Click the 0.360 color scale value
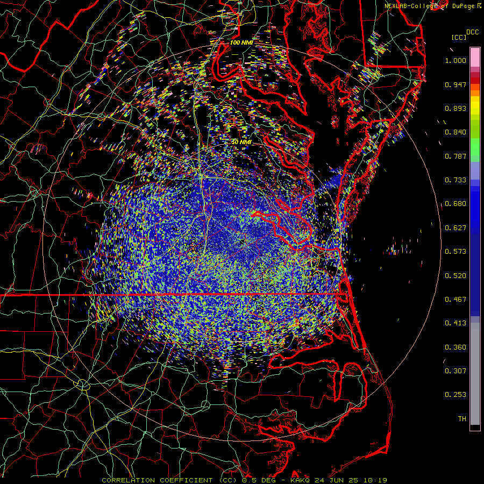 tap(455, 347)
